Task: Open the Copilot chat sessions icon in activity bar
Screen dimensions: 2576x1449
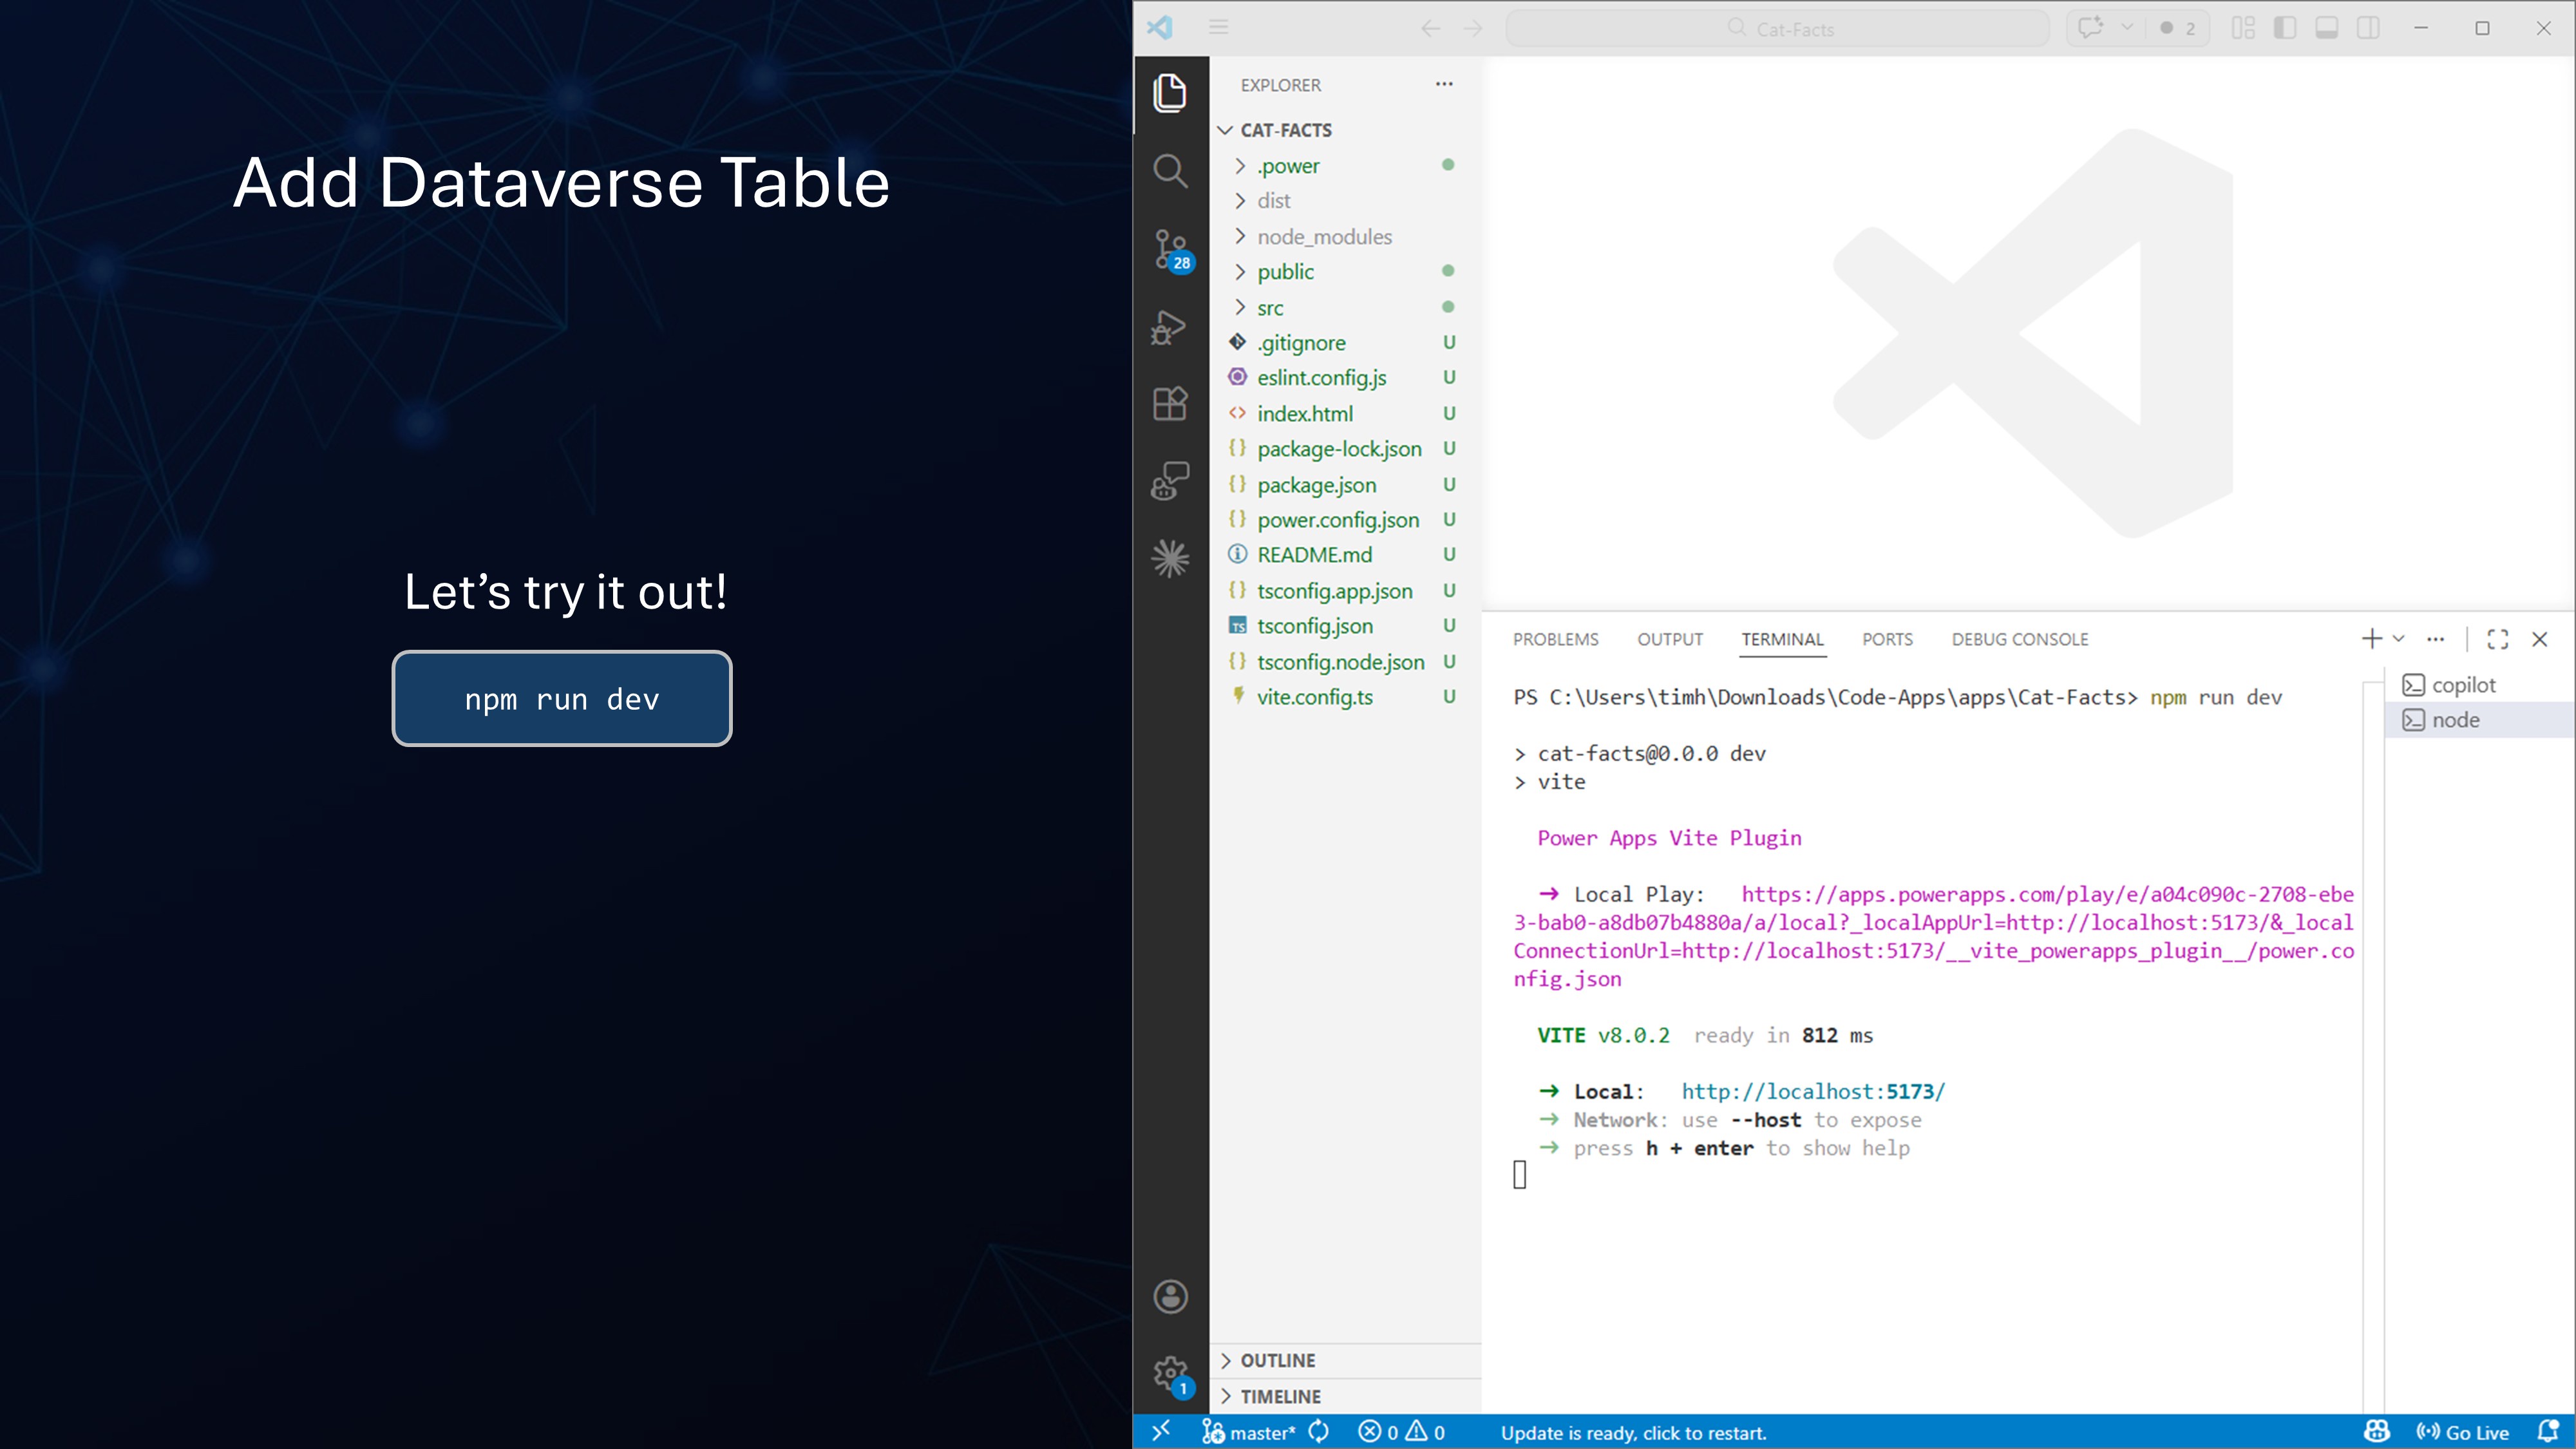Action: coord(1170,481)
